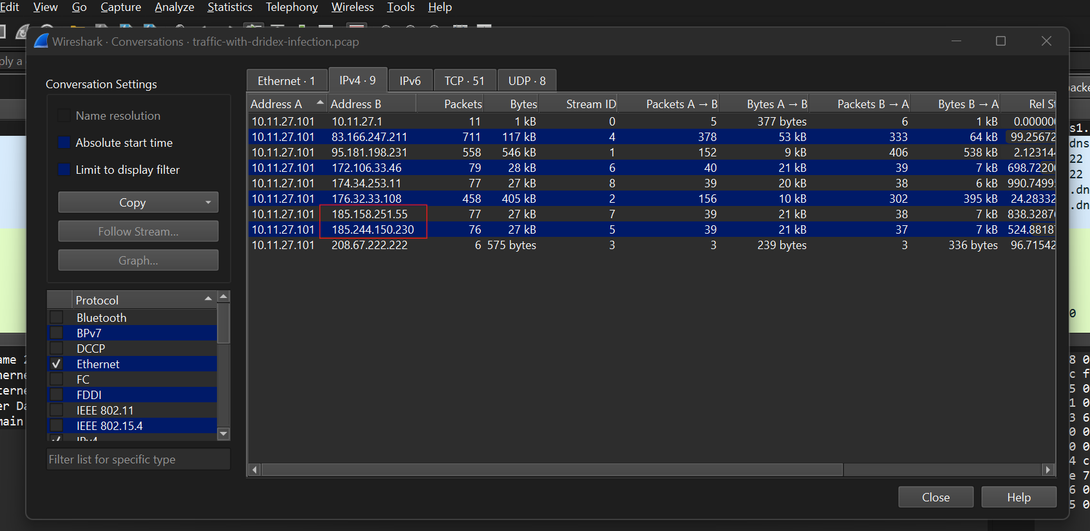
Task: Click the conversation table horizontal scrollbar thumb
Action: (552, 470)
